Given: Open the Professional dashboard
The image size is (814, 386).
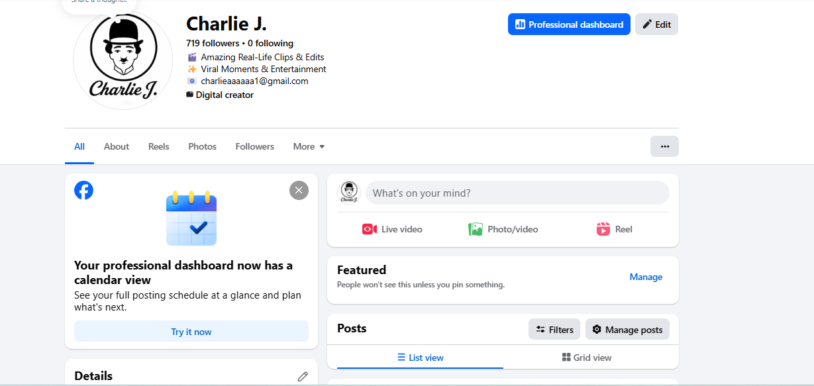Looking at the screenshot, I should click(569, 24).
